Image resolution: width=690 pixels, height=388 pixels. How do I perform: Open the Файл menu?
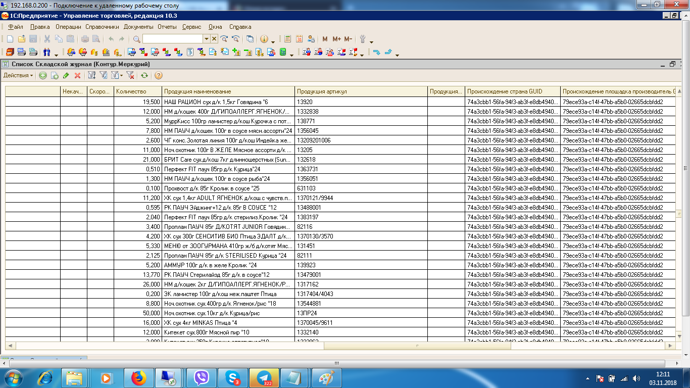pos(16,27)
